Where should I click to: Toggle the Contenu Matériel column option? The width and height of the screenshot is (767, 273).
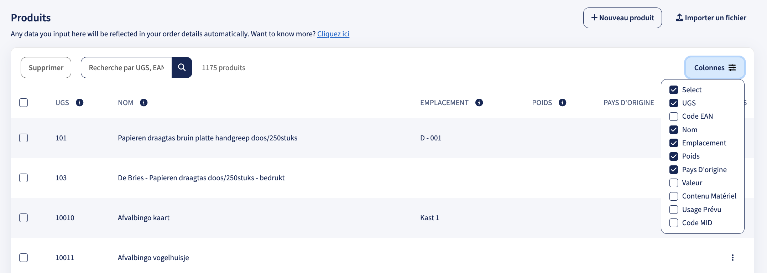click(x=674, y=196)
